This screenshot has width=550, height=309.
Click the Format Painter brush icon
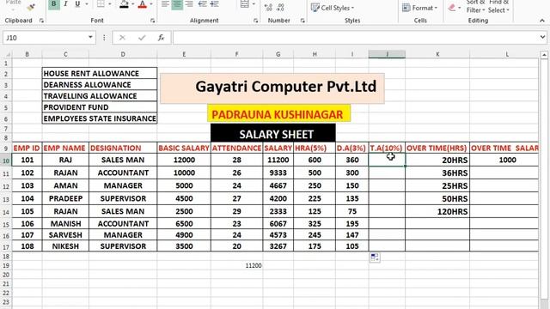point(31,7)
